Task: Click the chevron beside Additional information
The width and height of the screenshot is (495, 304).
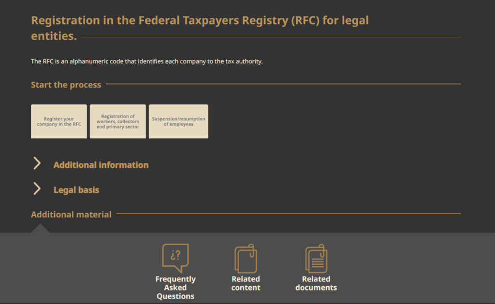Action: 37,163
